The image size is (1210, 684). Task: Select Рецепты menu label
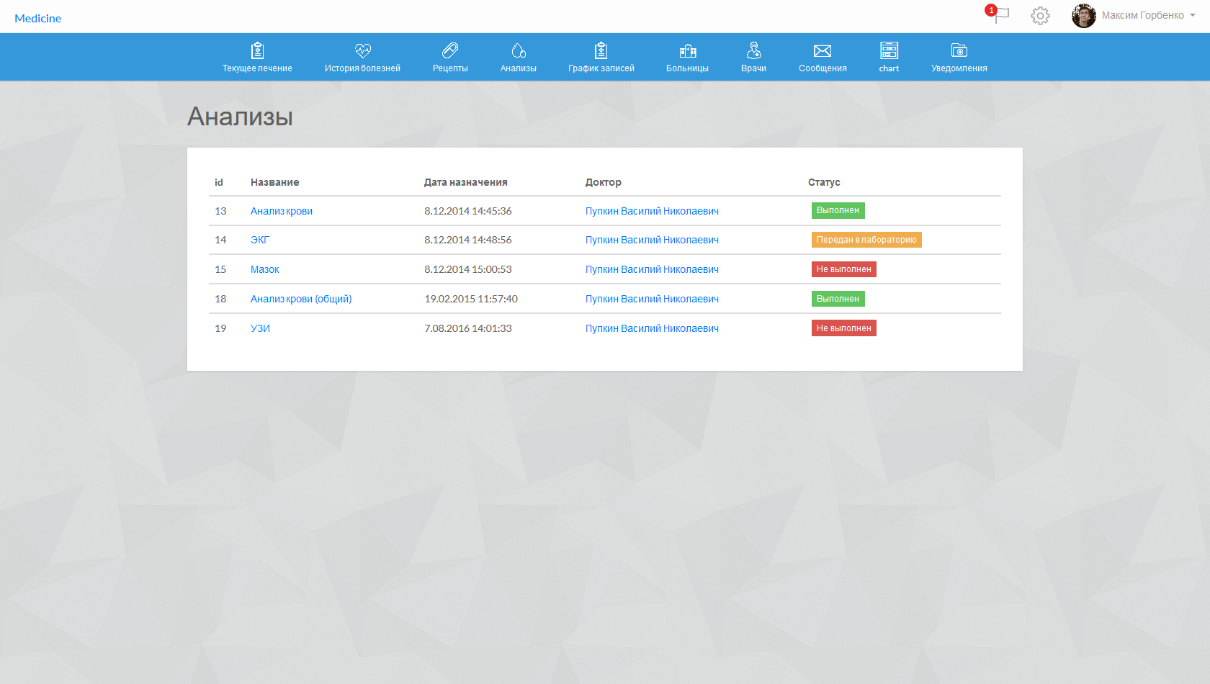tap(450, 68)
